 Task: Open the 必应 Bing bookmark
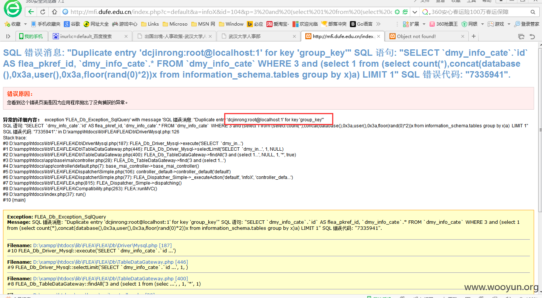(x=255, y=24)
